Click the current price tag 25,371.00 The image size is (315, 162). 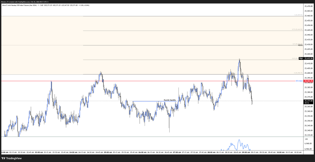coord(308,101)
